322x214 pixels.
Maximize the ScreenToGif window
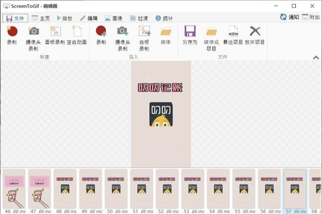coord(294,6)
